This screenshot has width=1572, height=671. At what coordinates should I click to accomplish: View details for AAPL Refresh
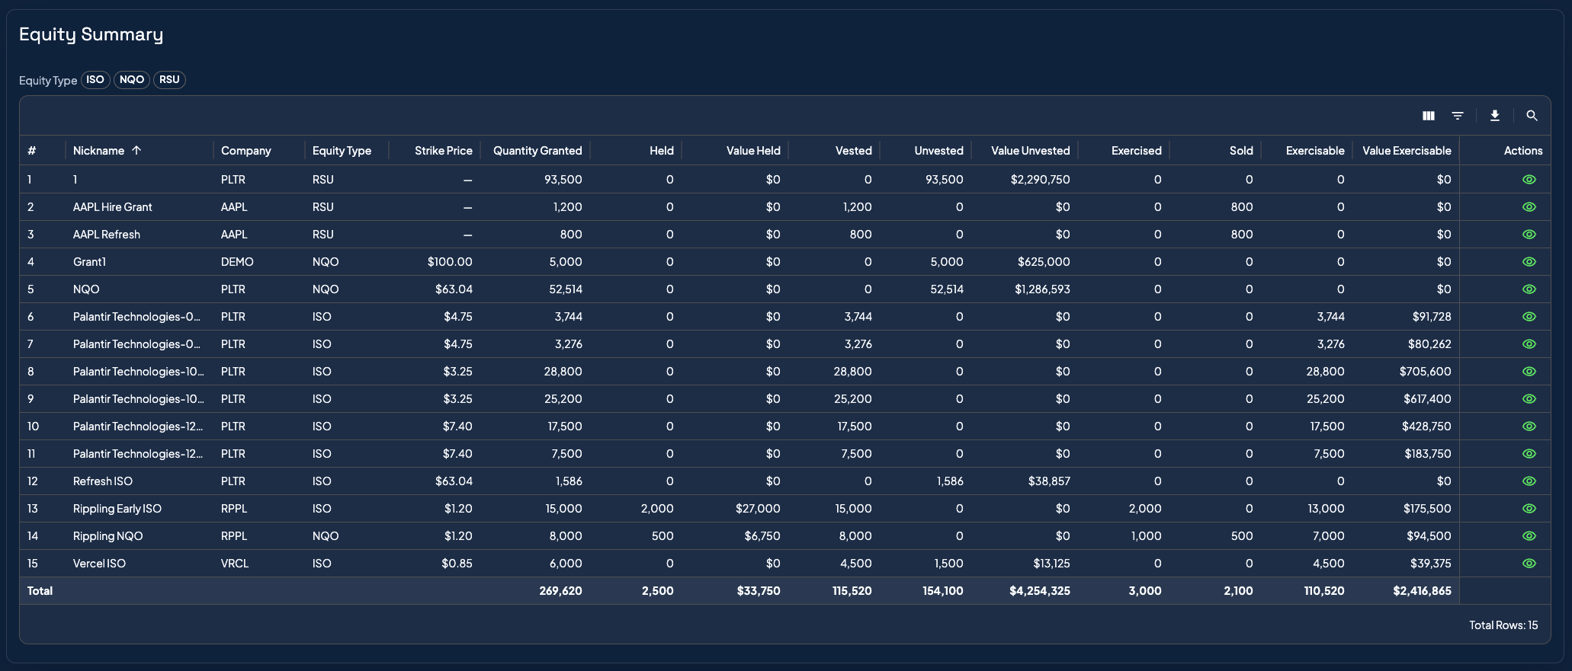1529,235
